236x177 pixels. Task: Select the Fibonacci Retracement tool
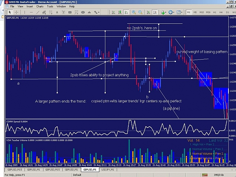coord(51,12)
